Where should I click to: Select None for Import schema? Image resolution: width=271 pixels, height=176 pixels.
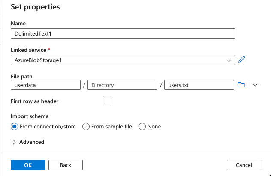pos(142,126)
